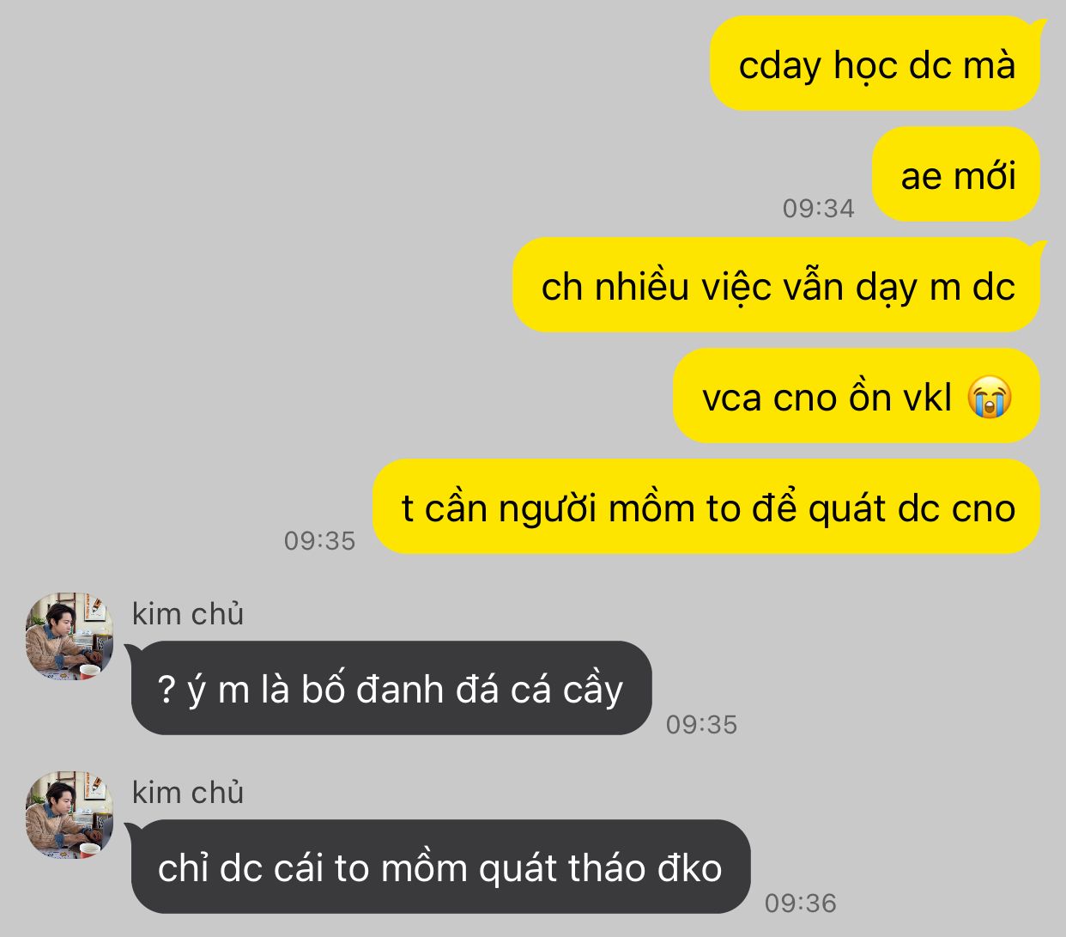Tap the "ý m là bố đanh đá" reply

391,688
